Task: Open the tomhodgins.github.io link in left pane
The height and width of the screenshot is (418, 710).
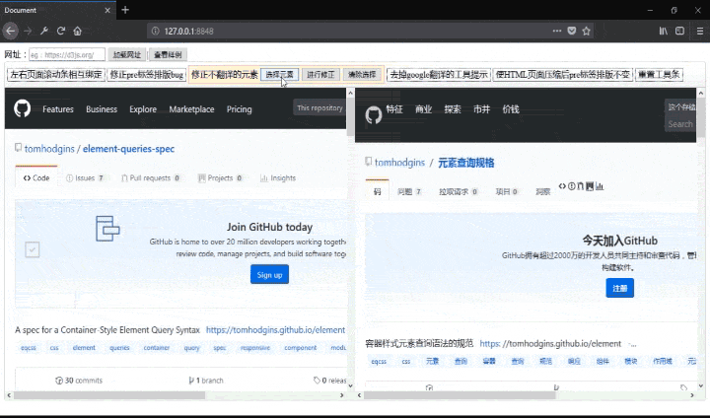Action: tap(275, 329)
